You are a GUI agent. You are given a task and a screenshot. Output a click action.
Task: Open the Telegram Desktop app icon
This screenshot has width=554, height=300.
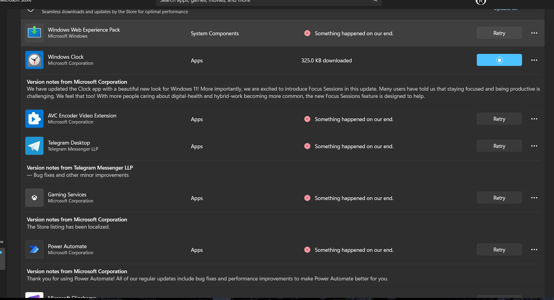(x=34, y=146)
